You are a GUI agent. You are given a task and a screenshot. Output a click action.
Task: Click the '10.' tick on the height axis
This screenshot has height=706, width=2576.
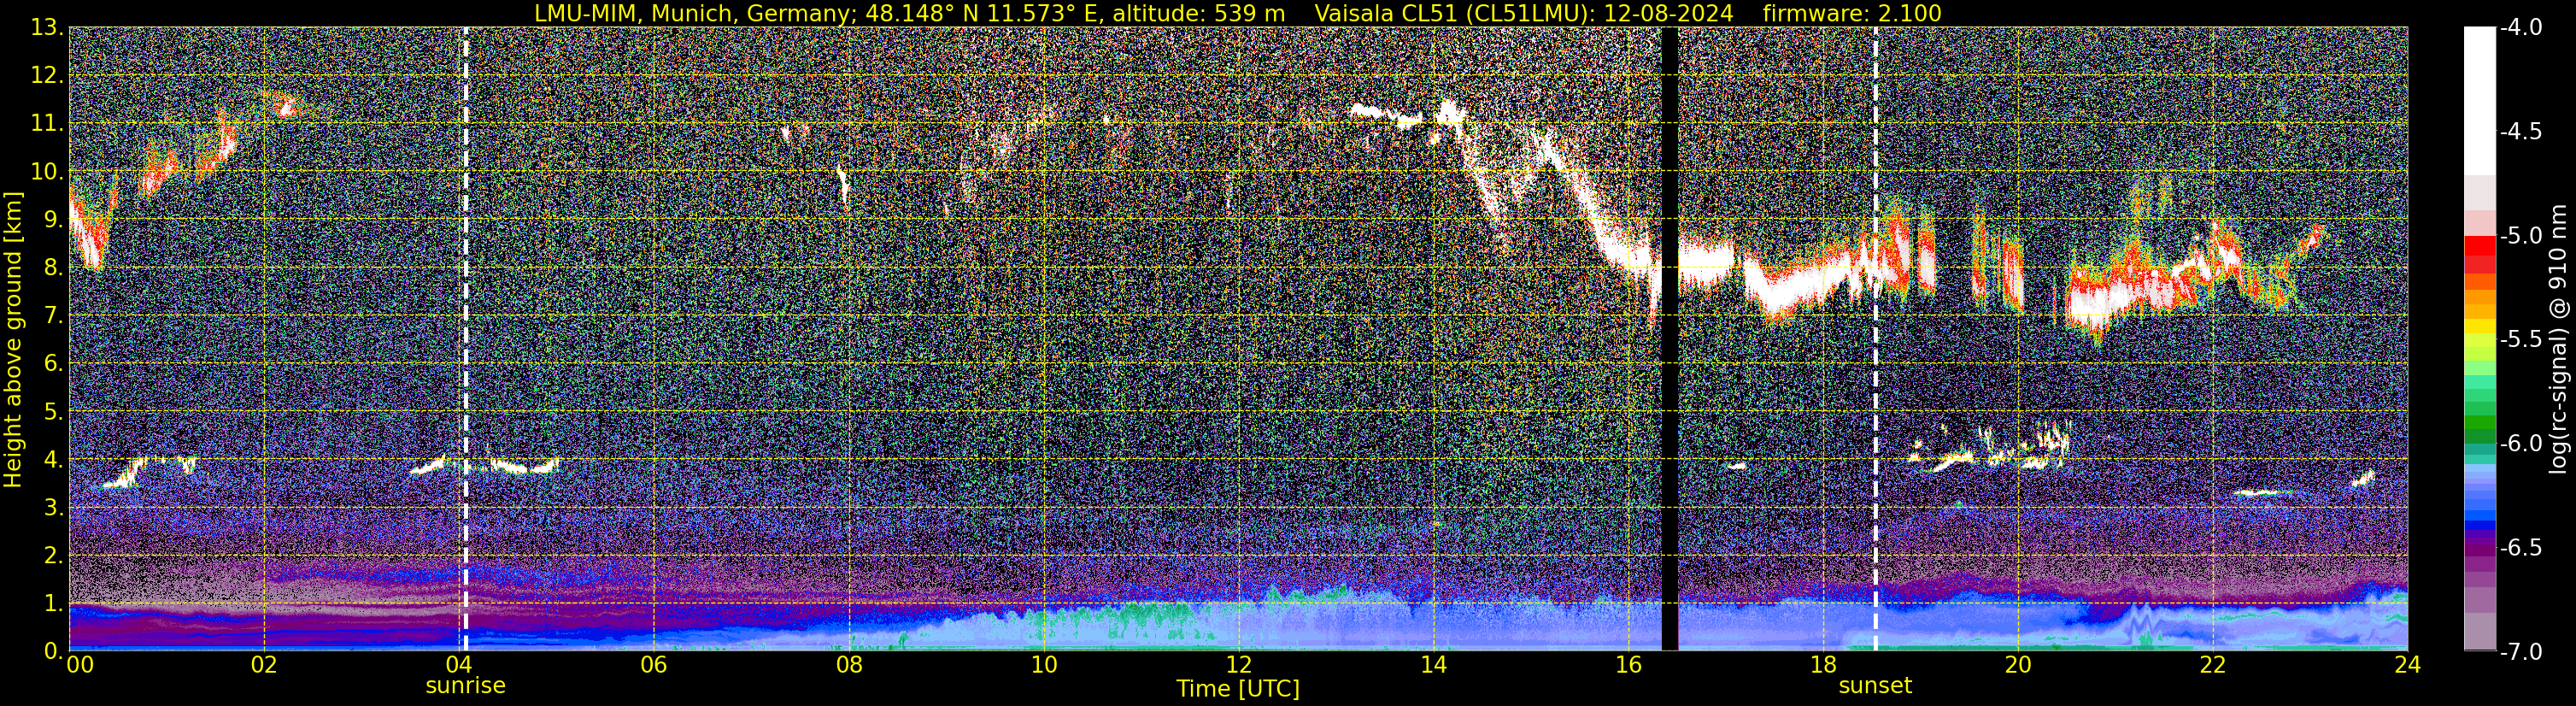click(x=47, y=172)
